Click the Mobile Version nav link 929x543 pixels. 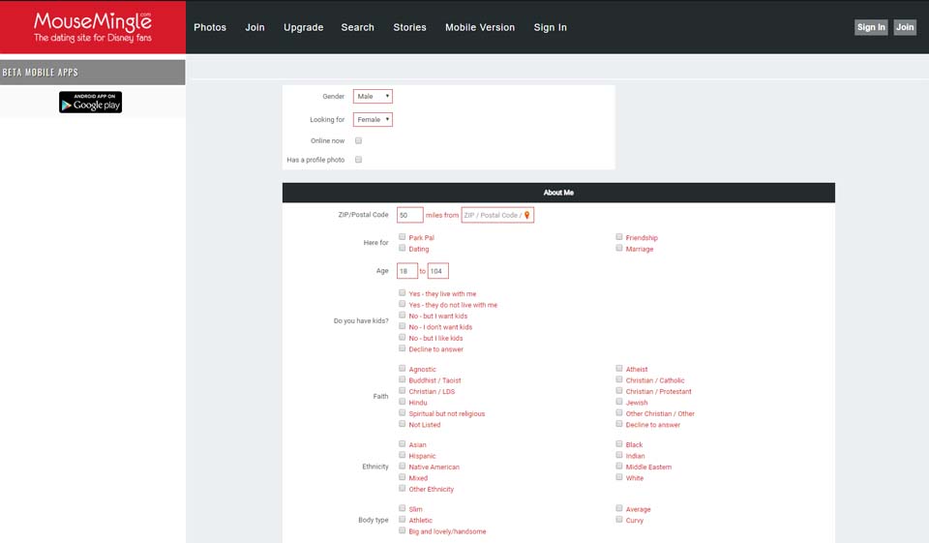point(480,27)
